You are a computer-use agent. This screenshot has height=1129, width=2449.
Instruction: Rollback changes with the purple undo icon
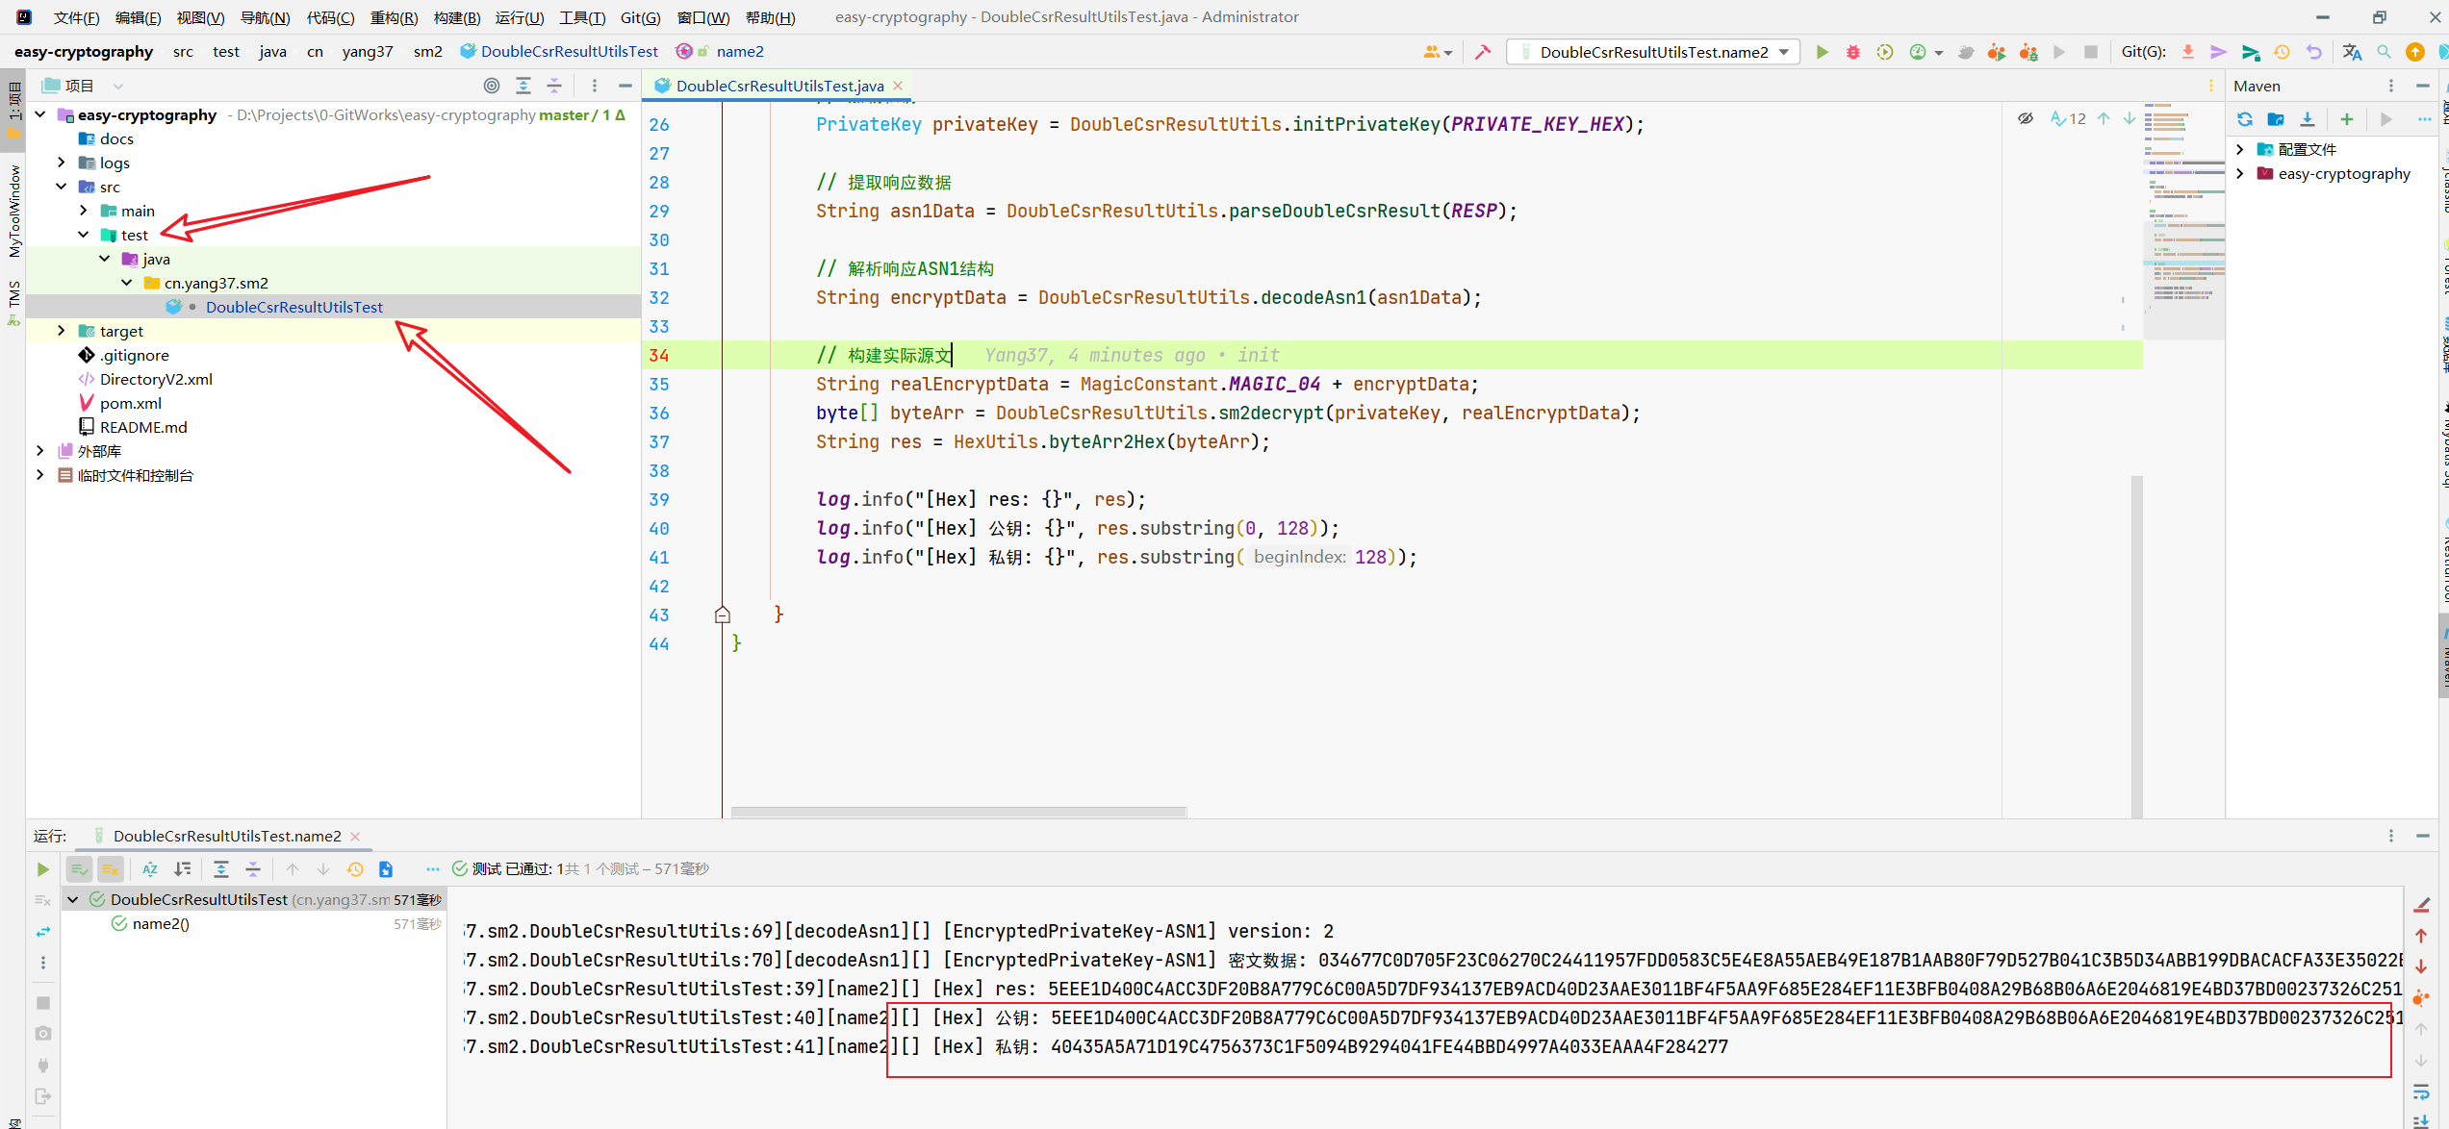click(x=2313, y=52)
